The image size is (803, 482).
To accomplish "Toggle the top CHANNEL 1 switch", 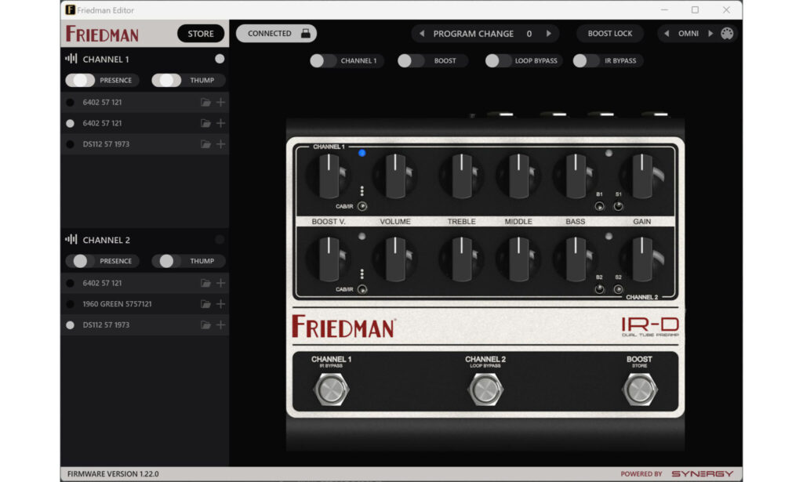I will [x=322, y=61].
